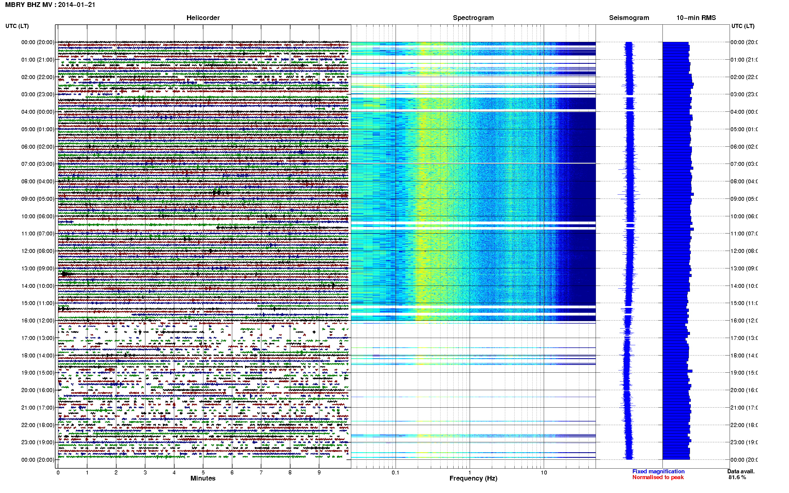Click left time label '17:00 (13:00)'
The width and height of the screenshot is (789, 493).
tap(38, 338)
